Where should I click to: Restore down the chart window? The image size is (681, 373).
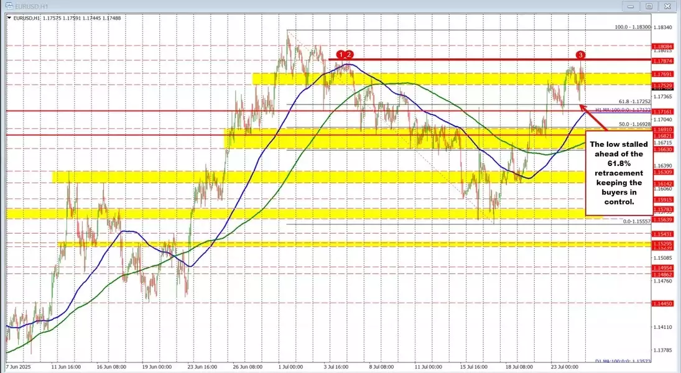(x=649, y=6)
